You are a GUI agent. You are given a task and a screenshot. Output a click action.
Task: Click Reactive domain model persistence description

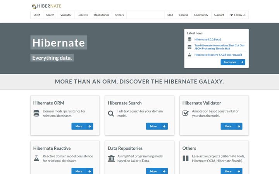68,159
